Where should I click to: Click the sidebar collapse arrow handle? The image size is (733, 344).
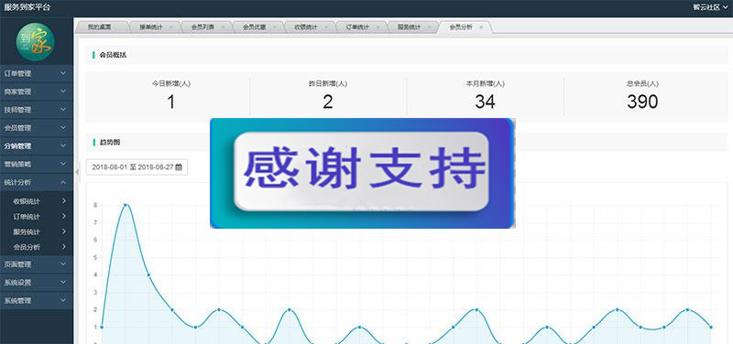point(77,172)
